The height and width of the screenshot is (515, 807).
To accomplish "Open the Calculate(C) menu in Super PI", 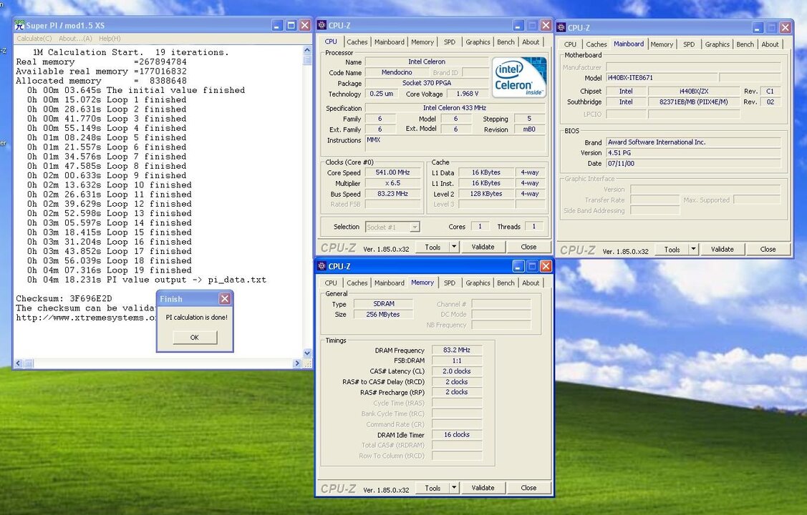I will (34, 39).
